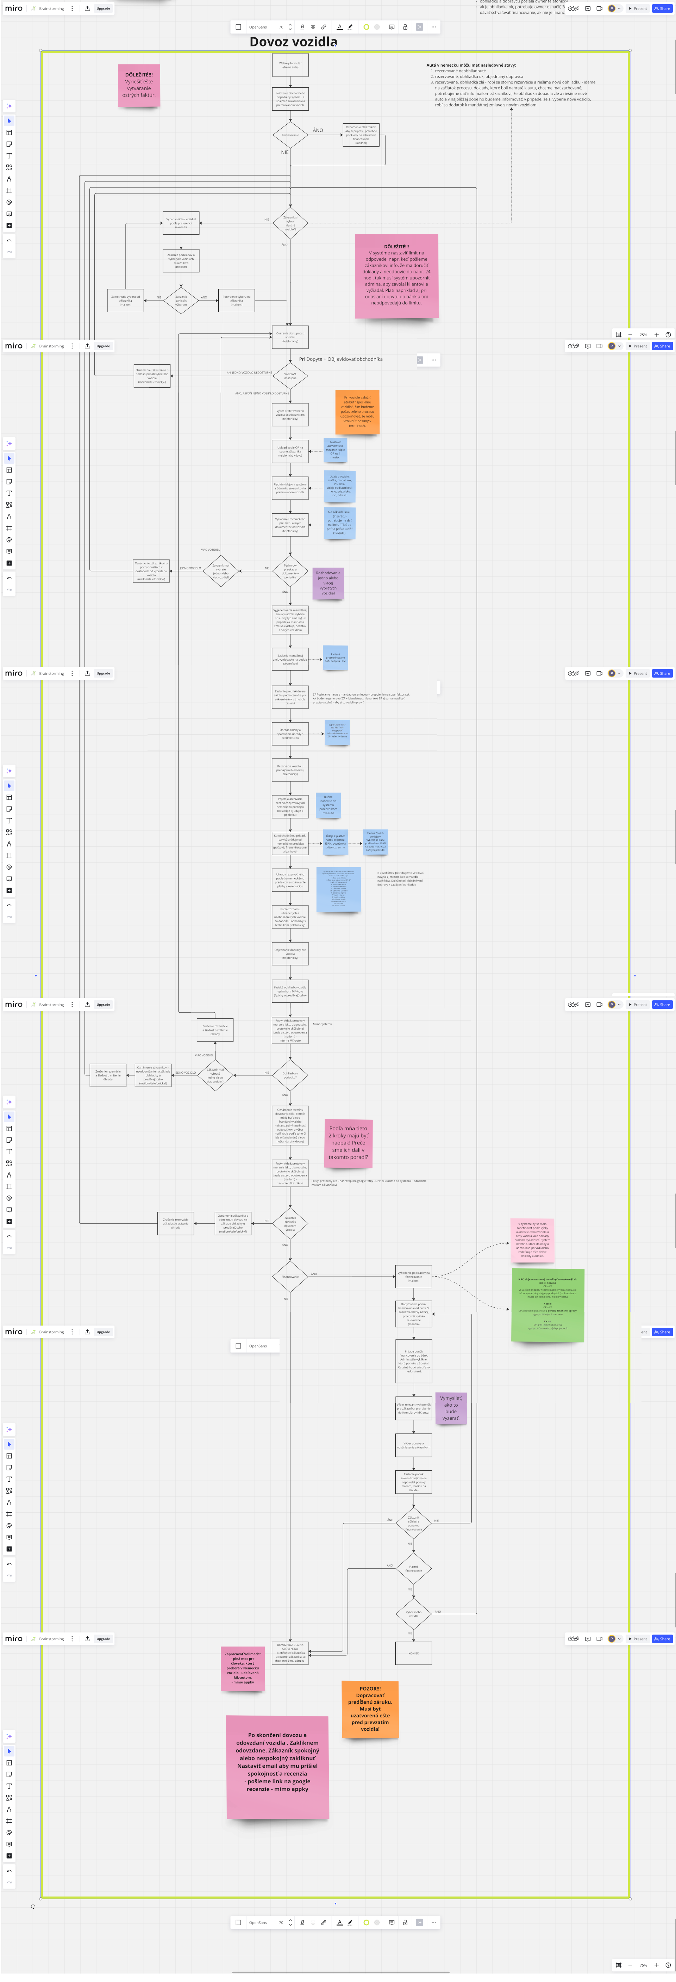Open text alignment in top context toolbar
Screen dimensions: 676x1982
tap(313, 27)
